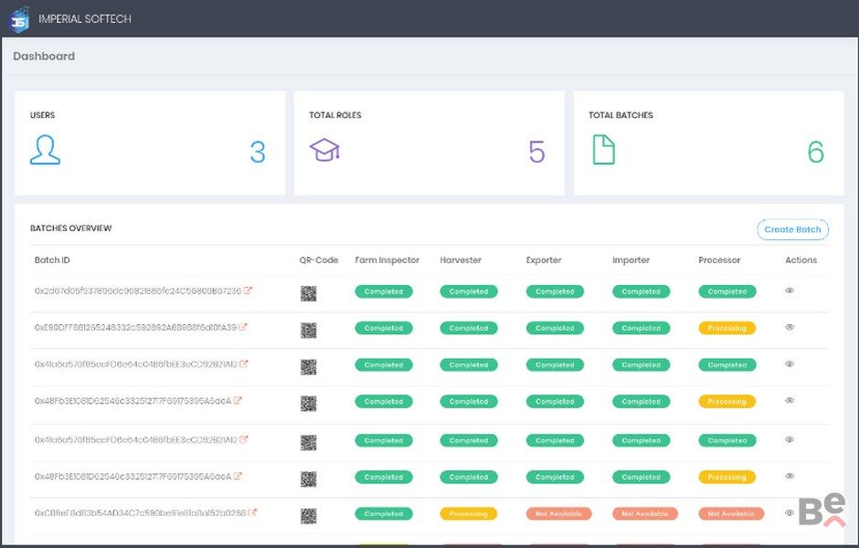859x548 pixels.
Task: Open the QR code of batch 0xE90D
Action: pos(309,330)
